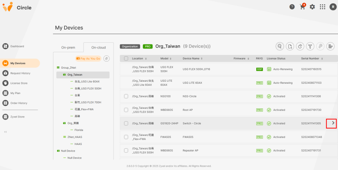Screen dimensions: 338x170
Task: Click PRO badge in FWA505 row
Action: pyautogui.click(x=259, y=137)
